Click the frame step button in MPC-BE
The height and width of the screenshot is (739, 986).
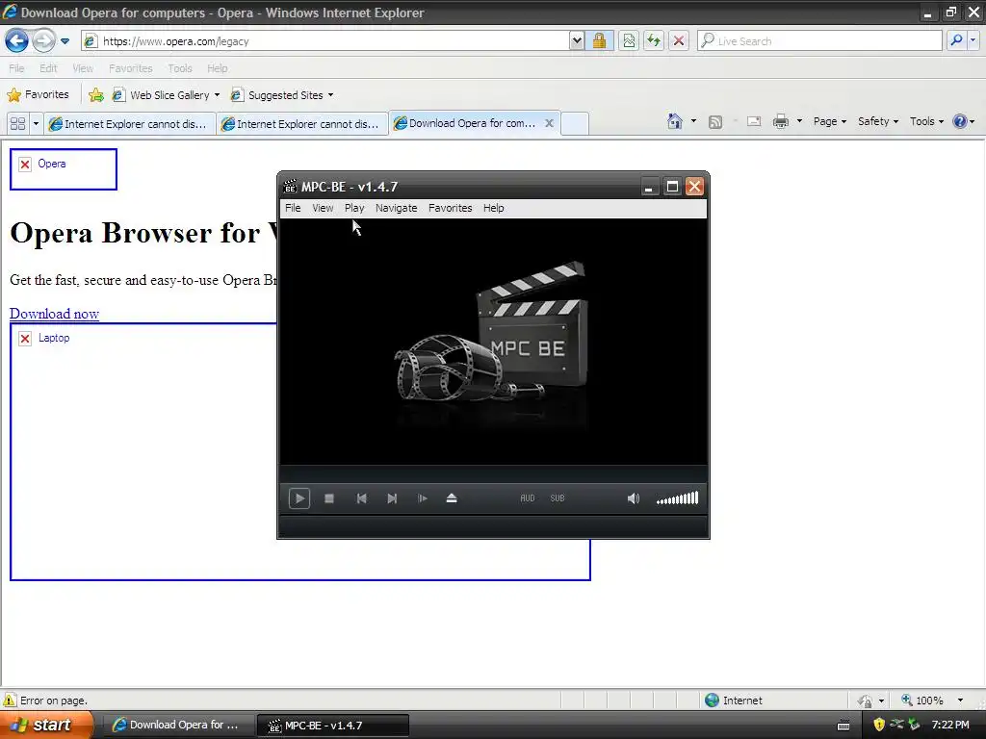pyautogui.click(x=422, y=498)
